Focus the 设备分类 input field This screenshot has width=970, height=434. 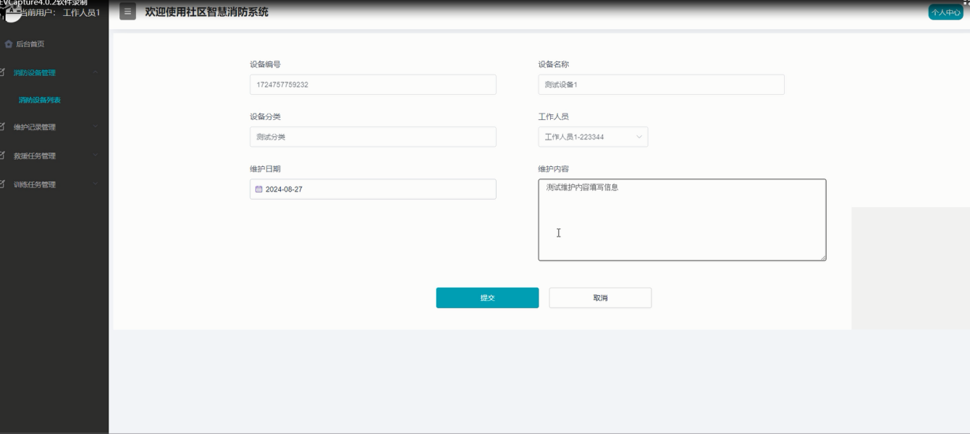pyautogui.click(x=373, y=137)
